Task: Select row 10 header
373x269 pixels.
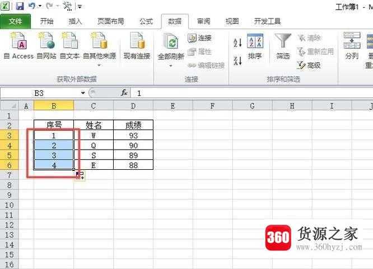Action: 9,205
